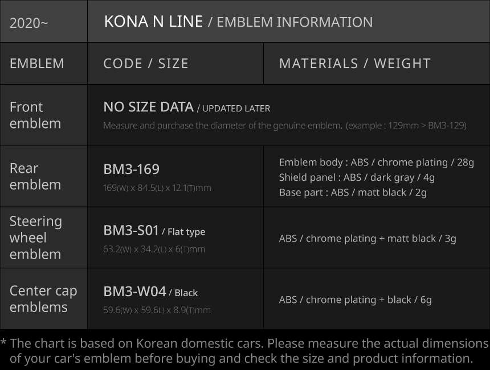Select the BM3-W04 Black code
Viewport: 490px width, 370px height.
pyautogui.click(x=150, y=292)
